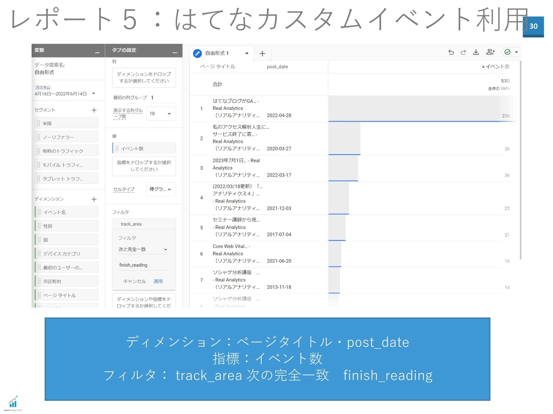Image resolution: width=553 pixels, height=414 pixels.
Task: Click the pencil icon on 自由形式 1
Action: tap(198, 53)
